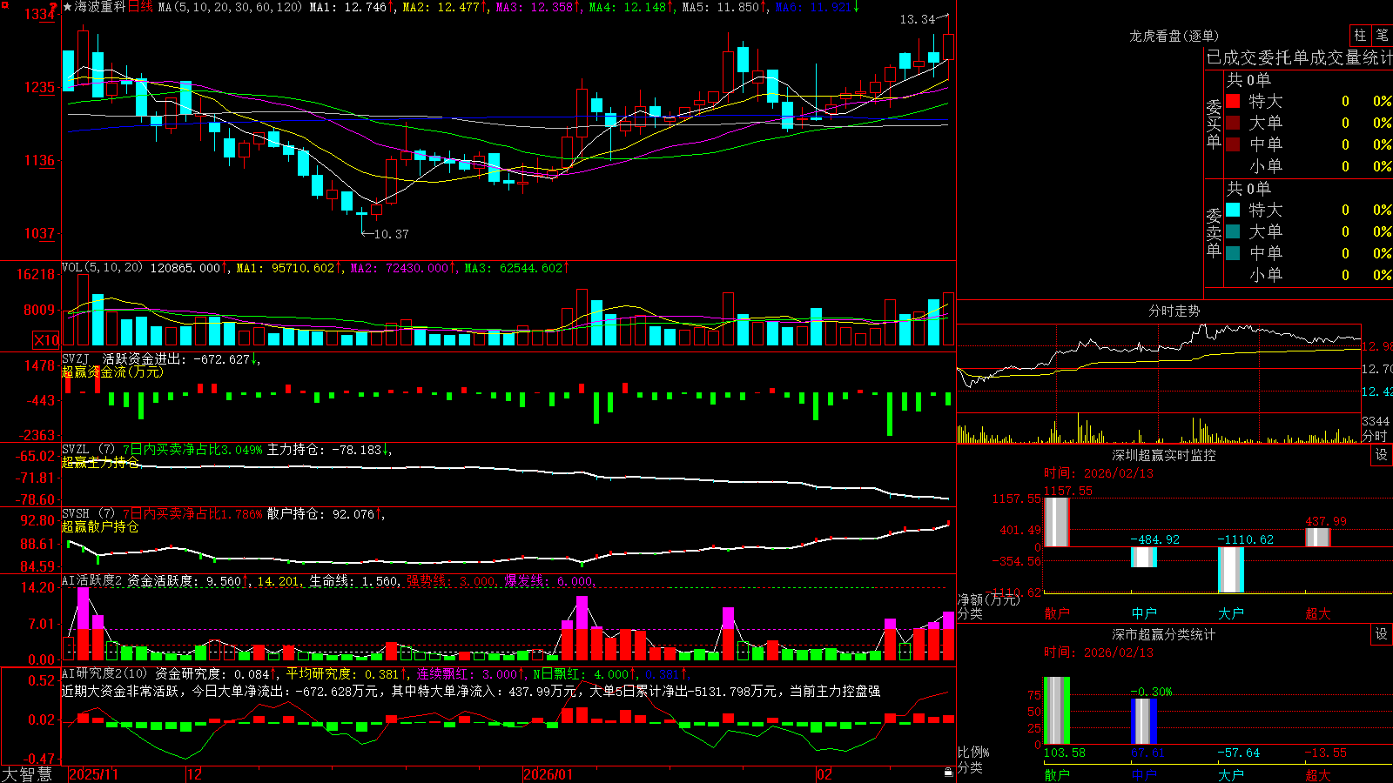Select the 分时走势 panel title
Viewport: 1393px width, 783px height.
pos(1174,311)
